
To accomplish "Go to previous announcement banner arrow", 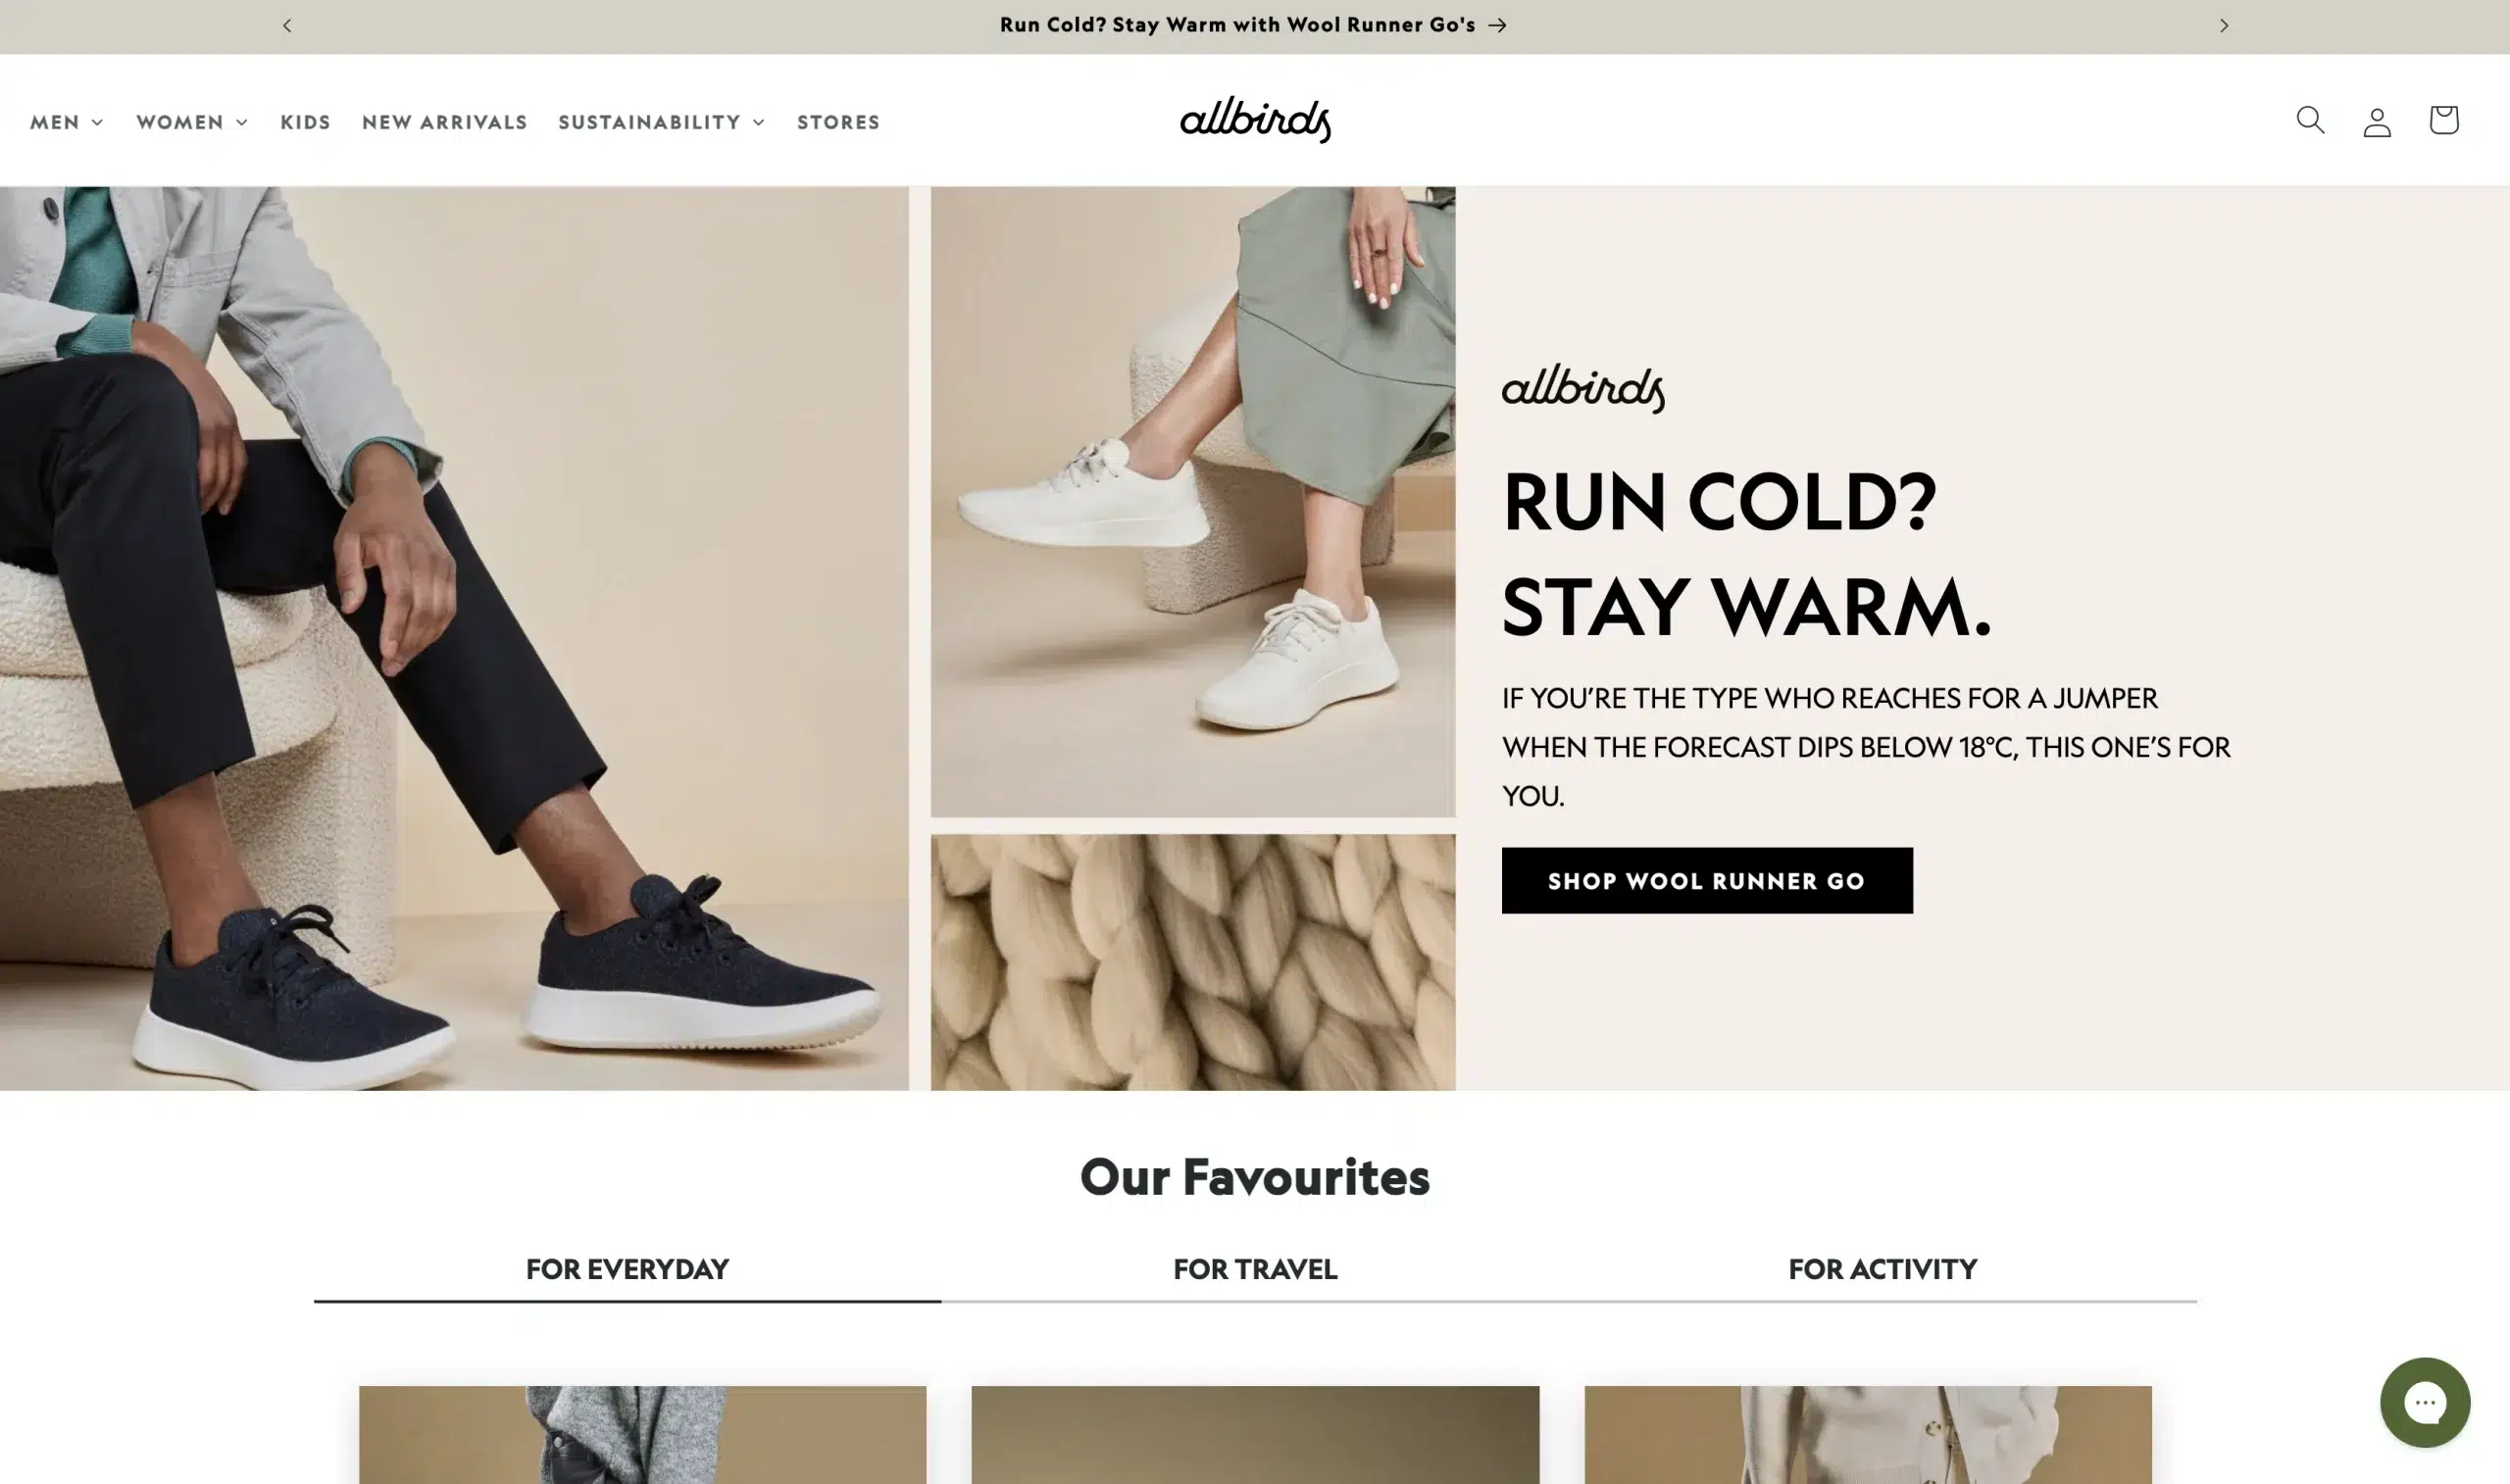I will coord(287,25).
